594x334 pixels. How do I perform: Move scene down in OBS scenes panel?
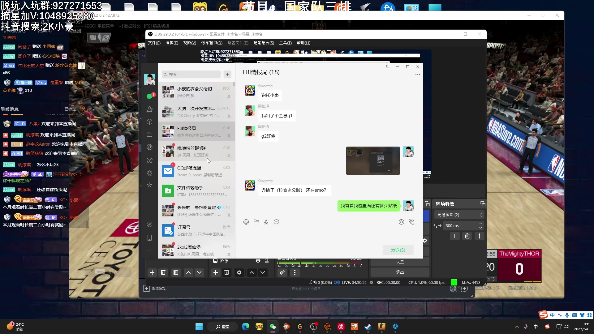click(200, 272)
